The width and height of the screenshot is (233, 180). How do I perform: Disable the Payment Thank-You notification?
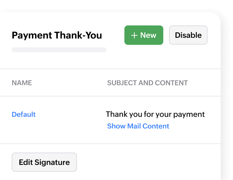click(188, 35)
